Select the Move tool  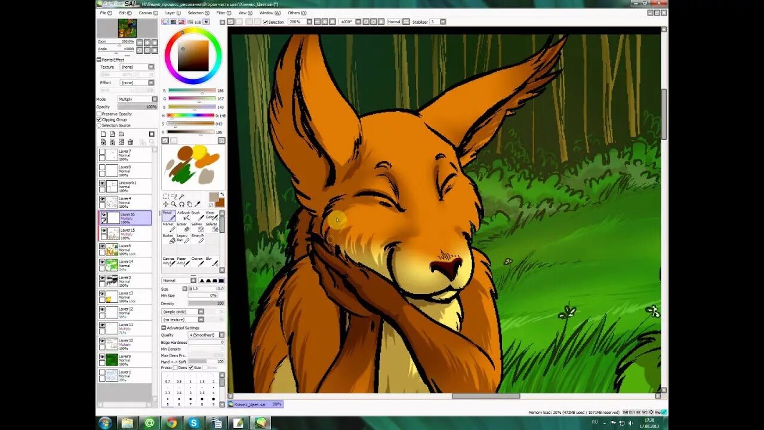(x=166, y=204)
